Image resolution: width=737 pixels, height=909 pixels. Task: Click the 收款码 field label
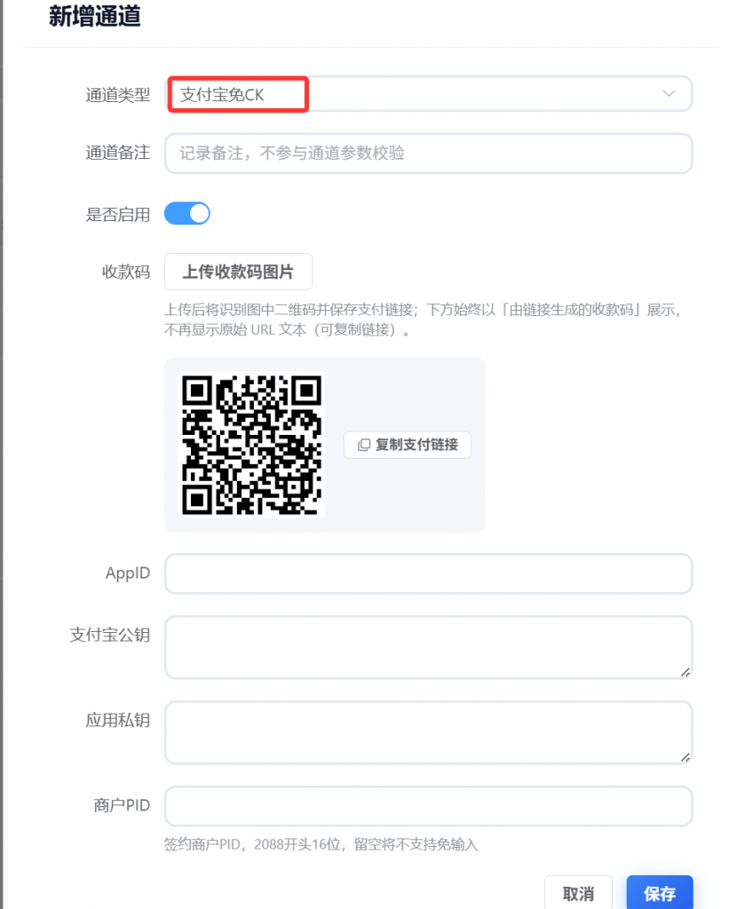(x=126, y=272)
